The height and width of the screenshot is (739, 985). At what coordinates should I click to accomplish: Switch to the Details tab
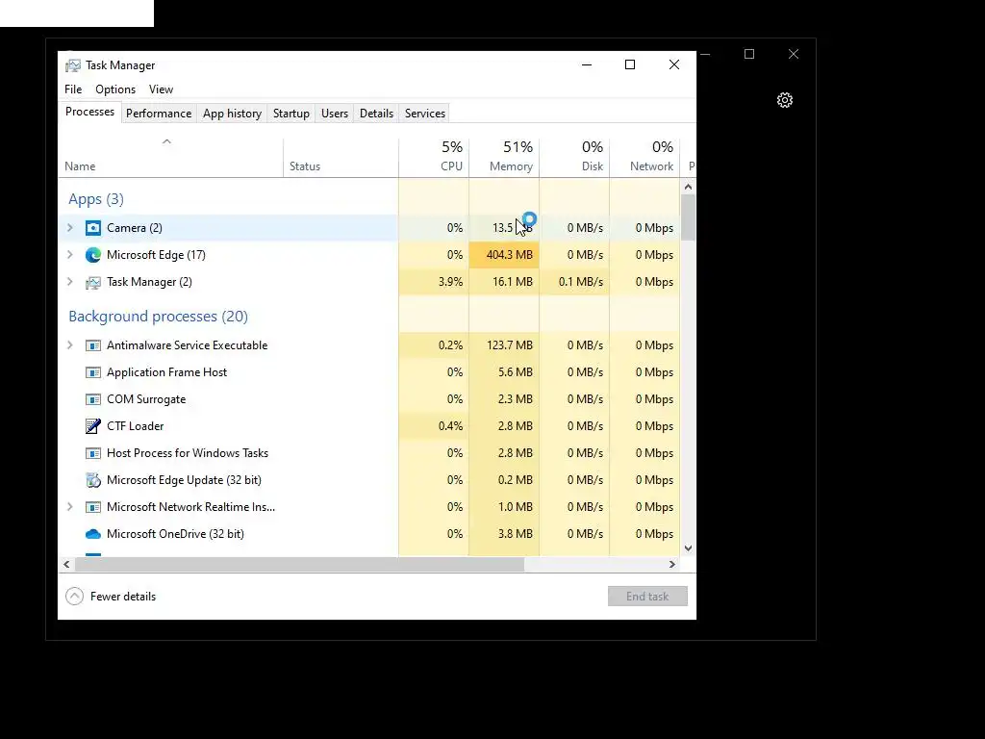pos(376,114)
